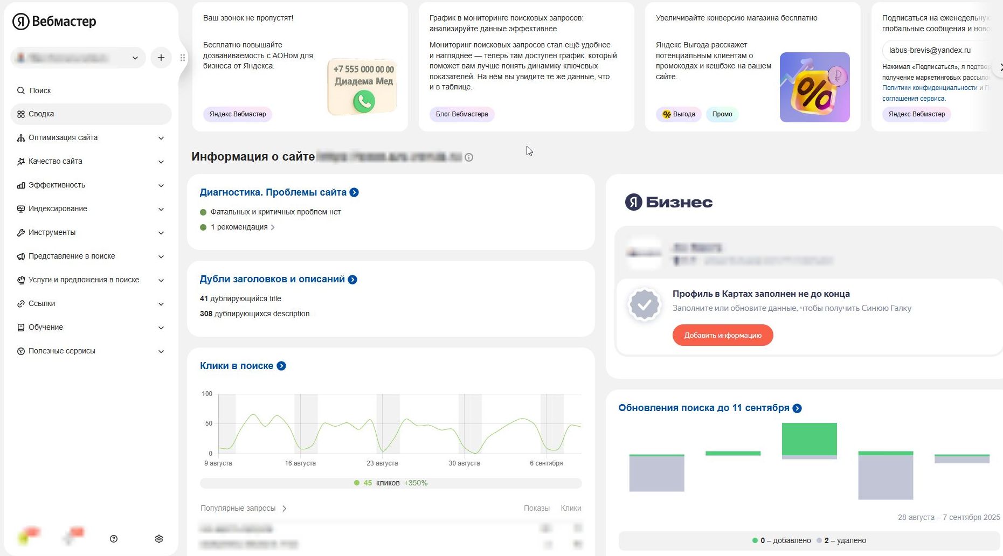Add a new site with the plus button

161,58
